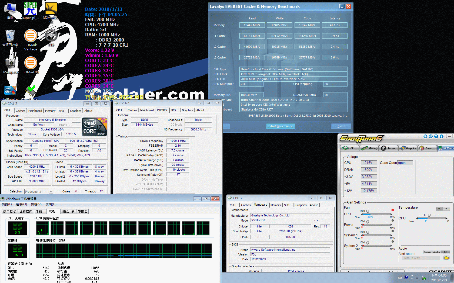
Task: Click the EasyTune6 page icon in header
Action: tap(425, 136)
